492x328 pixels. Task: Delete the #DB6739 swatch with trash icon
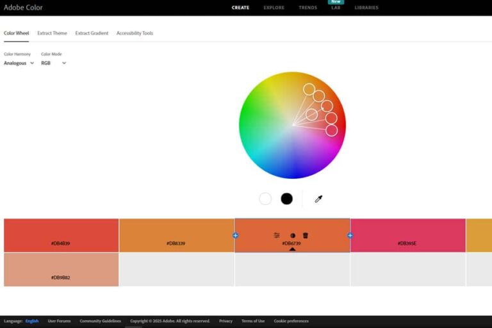[x=306, y=236]
